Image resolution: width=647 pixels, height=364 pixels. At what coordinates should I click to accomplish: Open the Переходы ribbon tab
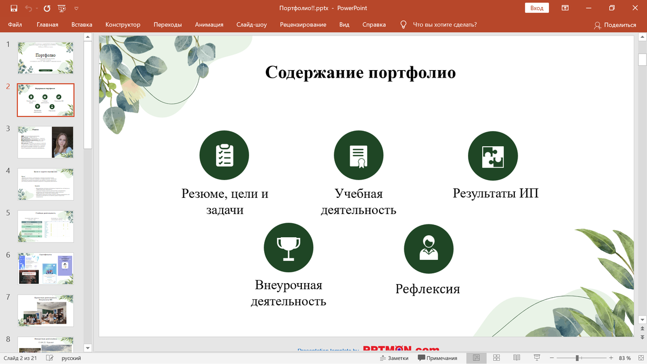pos(168,25)
